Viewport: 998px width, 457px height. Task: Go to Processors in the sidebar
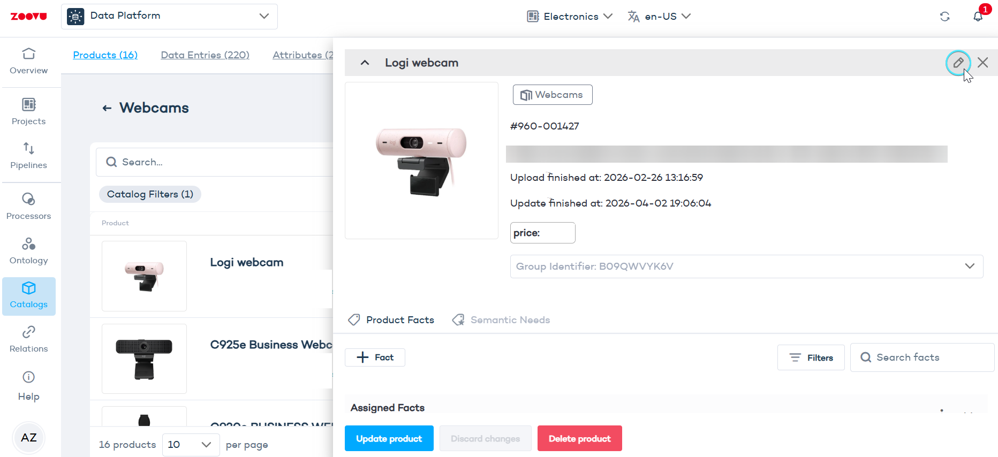tap(29, 206)
